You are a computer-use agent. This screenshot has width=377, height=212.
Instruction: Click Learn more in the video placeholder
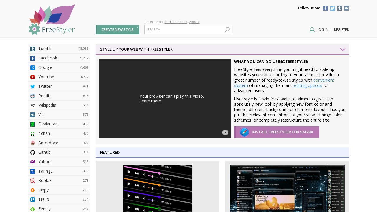pyautogui.click(x=150, y=101)
